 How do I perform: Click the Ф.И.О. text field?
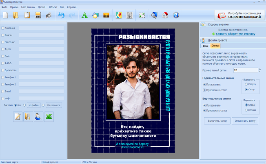[x=41, y=63]
